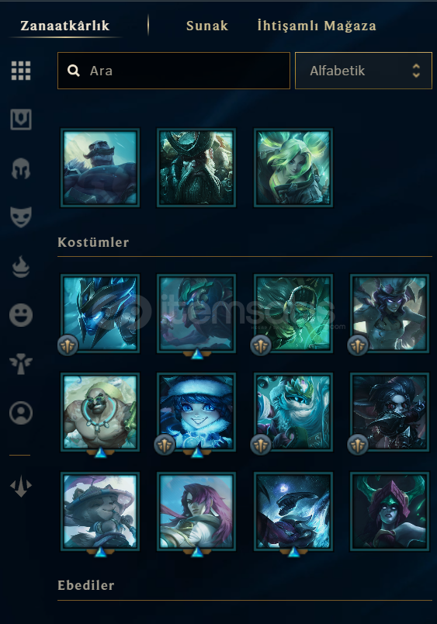The height and width of the screenshot is (624, 437).
Task: Switch to the Sunak tab
Action: (x=207, y=26)
